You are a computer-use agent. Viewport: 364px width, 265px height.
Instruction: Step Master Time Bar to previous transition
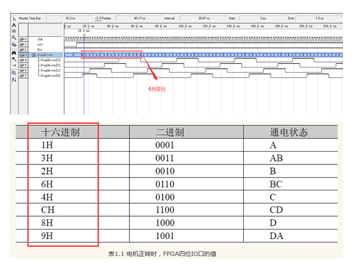point(97,19)
